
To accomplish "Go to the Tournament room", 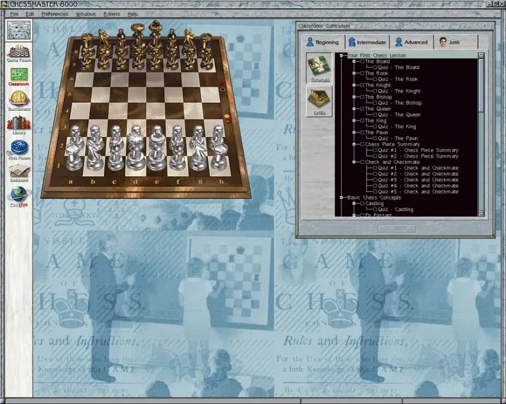I will (x=19, y=101).
